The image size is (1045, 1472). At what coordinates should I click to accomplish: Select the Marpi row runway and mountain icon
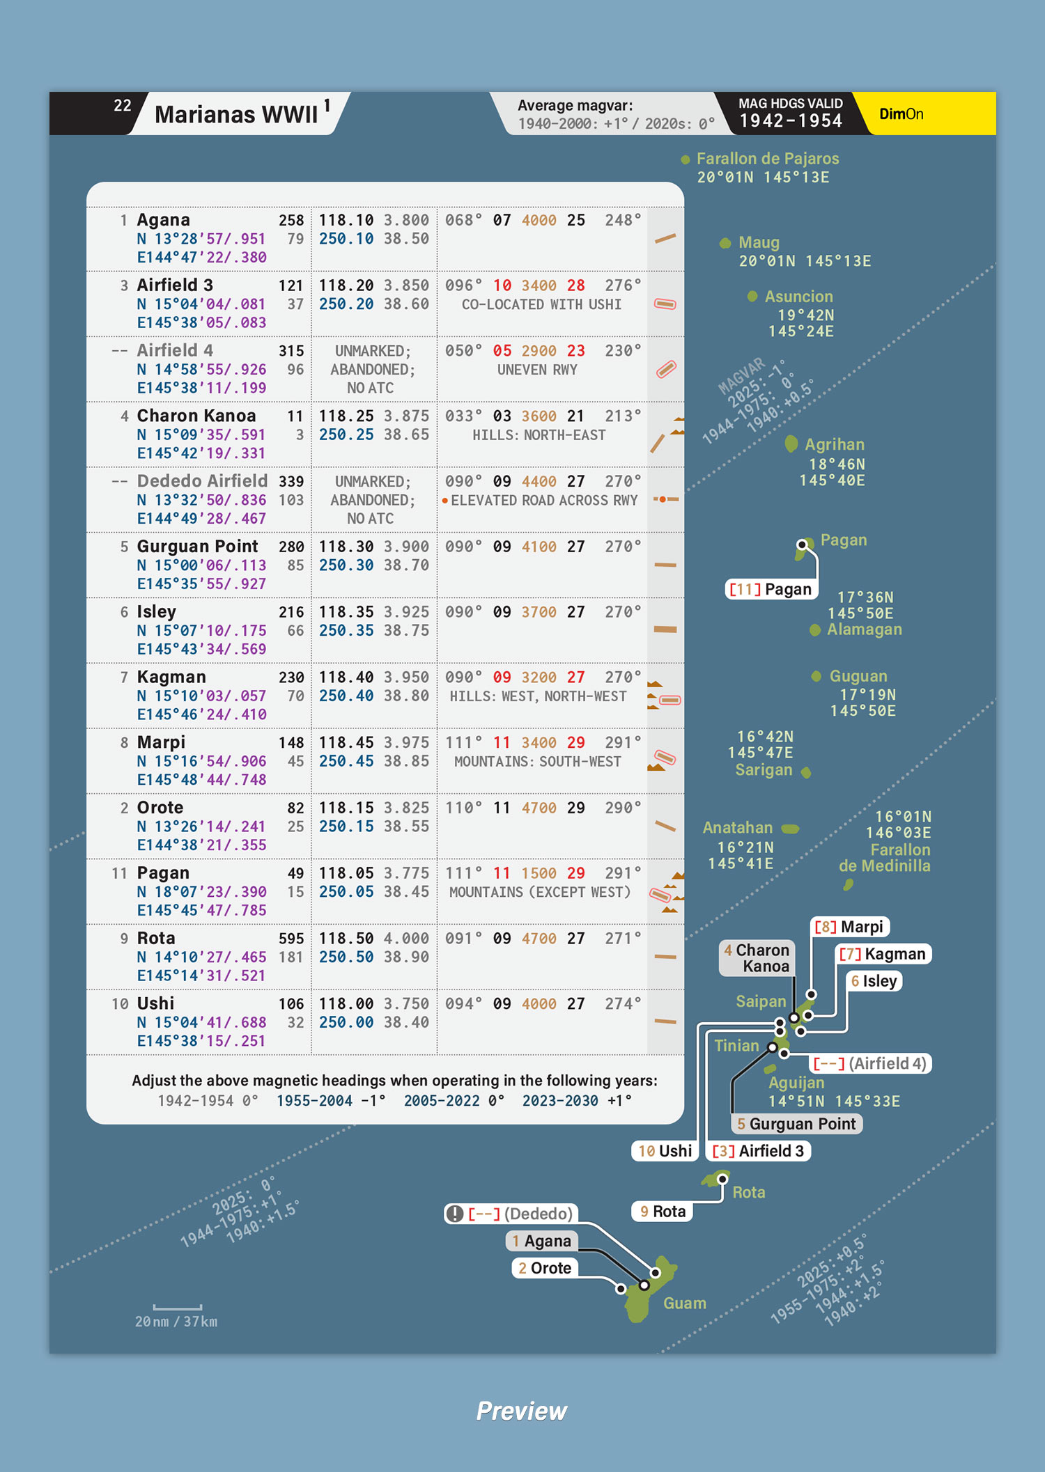pos(663,760)
